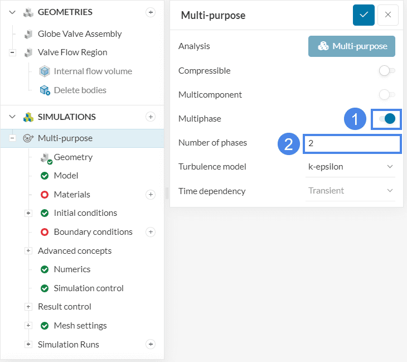Disable the Multiphase toggle
The image size is (407, 362).
[x=387, y=119]
